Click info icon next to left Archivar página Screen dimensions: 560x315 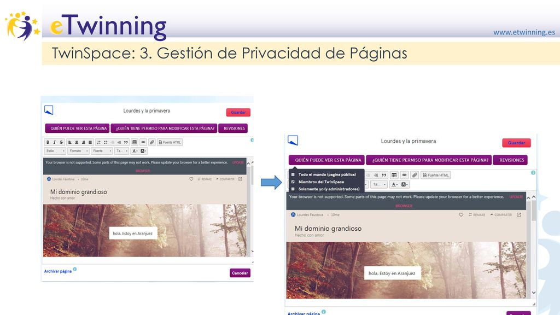(x=74, y=269)
